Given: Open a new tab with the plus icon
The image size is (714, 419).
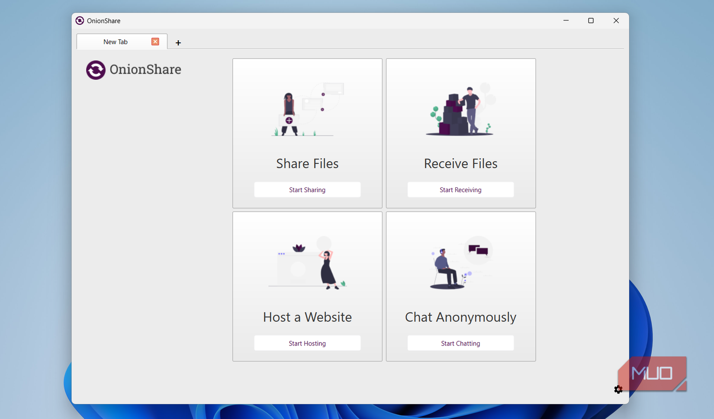Looking at the screenshot, I should click(x=178, y=42).
